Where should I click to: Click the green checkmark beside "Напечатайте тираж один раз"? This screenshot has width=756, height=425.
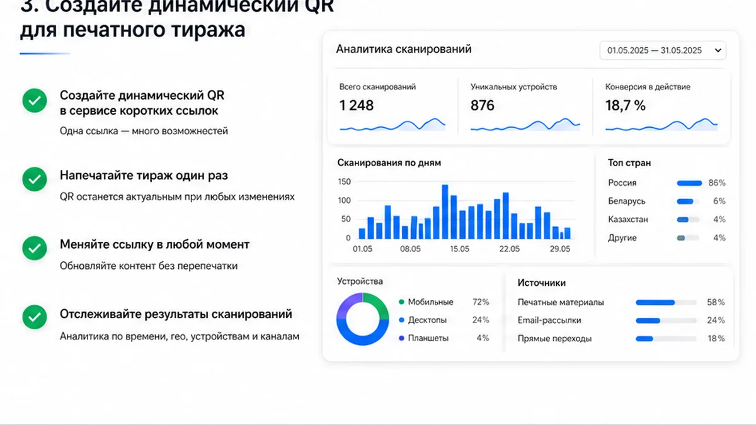pyautogui.click(x=35, y=179)
